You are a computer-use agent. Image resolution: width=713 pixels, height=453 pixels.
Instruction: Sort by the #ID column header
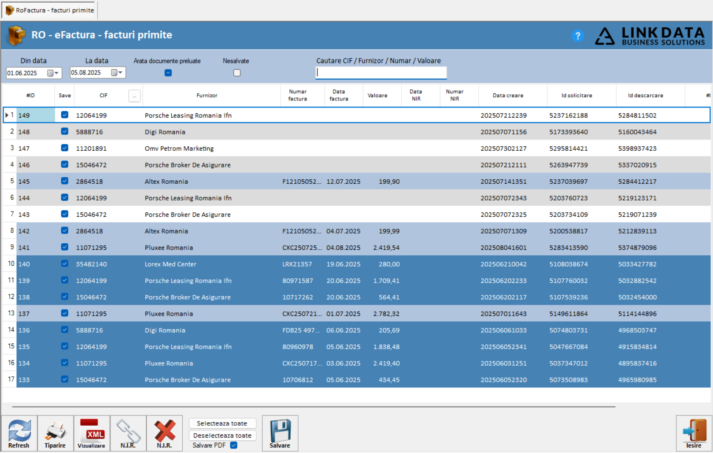point(30,96)
